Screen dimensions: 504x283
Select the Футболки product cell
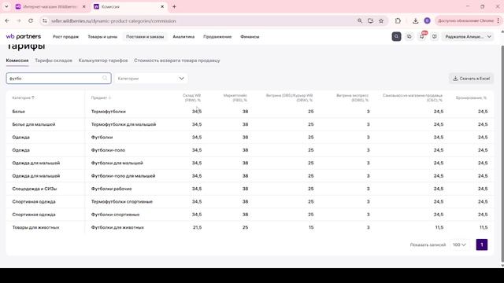102,138
